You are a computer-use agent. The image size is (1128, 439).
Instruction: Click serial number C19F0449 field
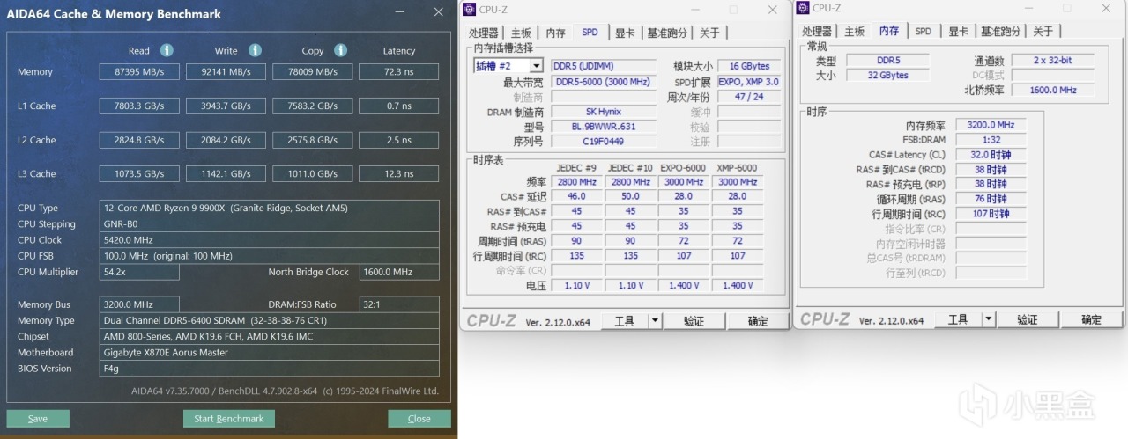[x=604, y=141]
